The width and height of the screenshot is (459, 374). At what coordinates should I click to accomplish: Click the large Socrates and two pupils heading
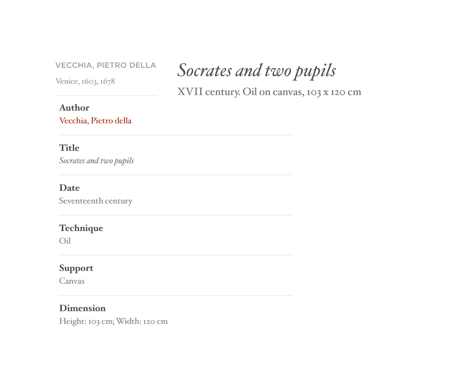[x=256, y=71]
